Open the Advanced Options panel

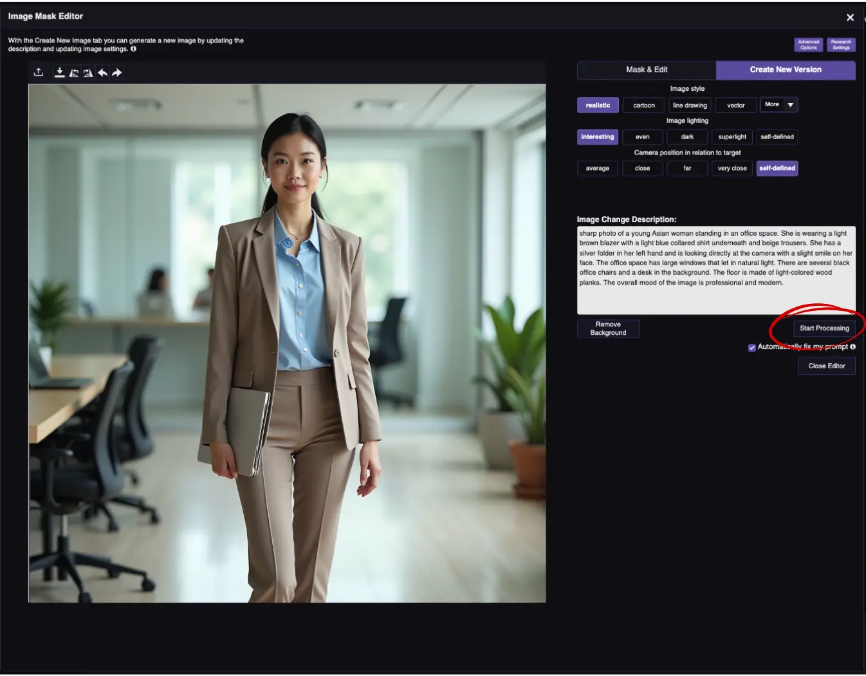click(x=808, y=44)
